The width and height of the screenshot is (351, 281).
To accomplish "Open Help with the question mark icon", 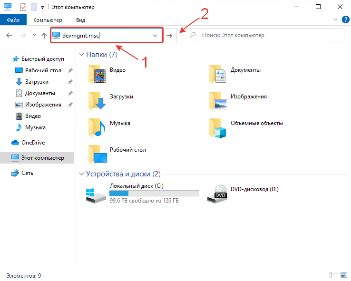I will (345, 19).
